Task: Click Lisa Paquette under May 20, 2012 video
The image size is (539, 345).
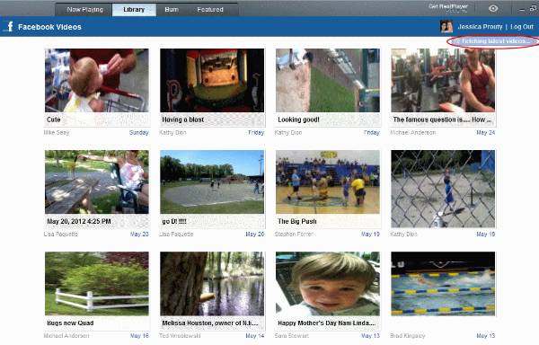Action: [60, 234]
